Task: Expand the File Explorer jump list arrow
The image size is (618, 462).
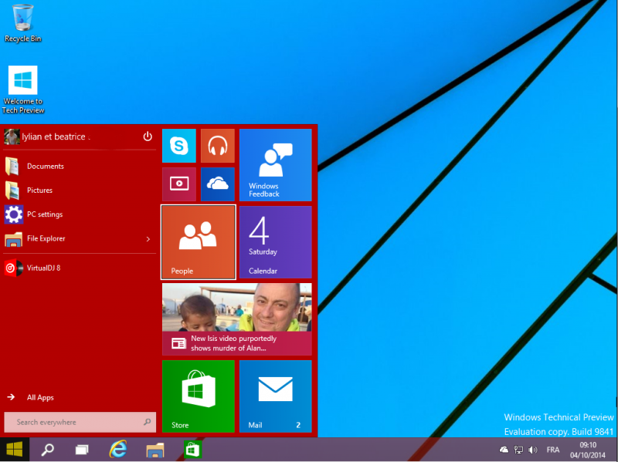Action: [x=148, y=239]
